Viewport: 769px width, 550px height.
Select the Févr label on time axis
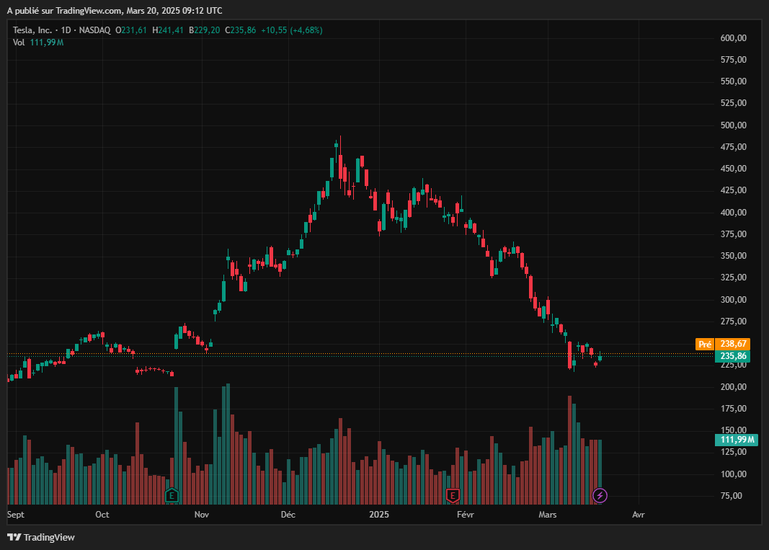tap(466, 515)
